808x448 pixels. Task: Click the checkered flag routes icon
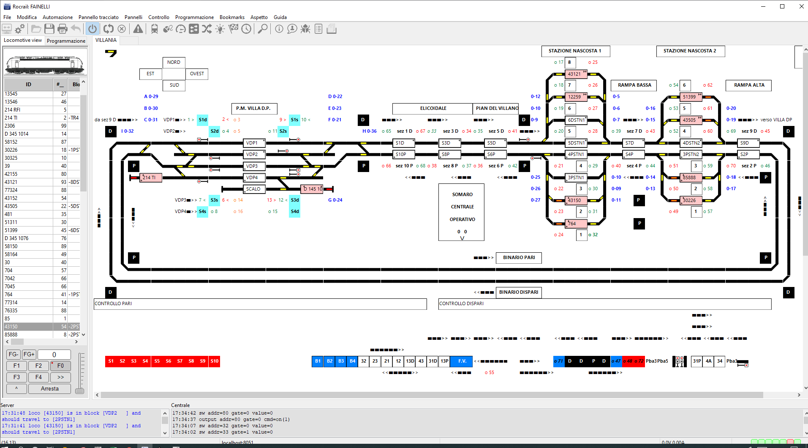point(233,29)
